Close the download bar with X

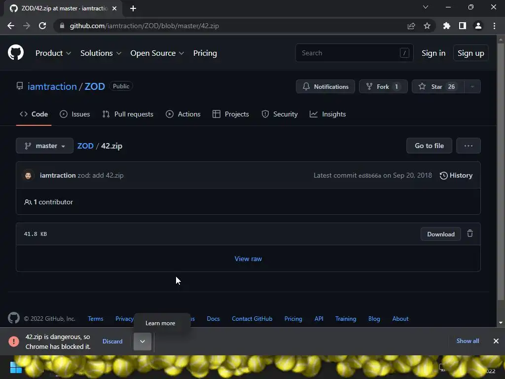[x=496, y=341]
